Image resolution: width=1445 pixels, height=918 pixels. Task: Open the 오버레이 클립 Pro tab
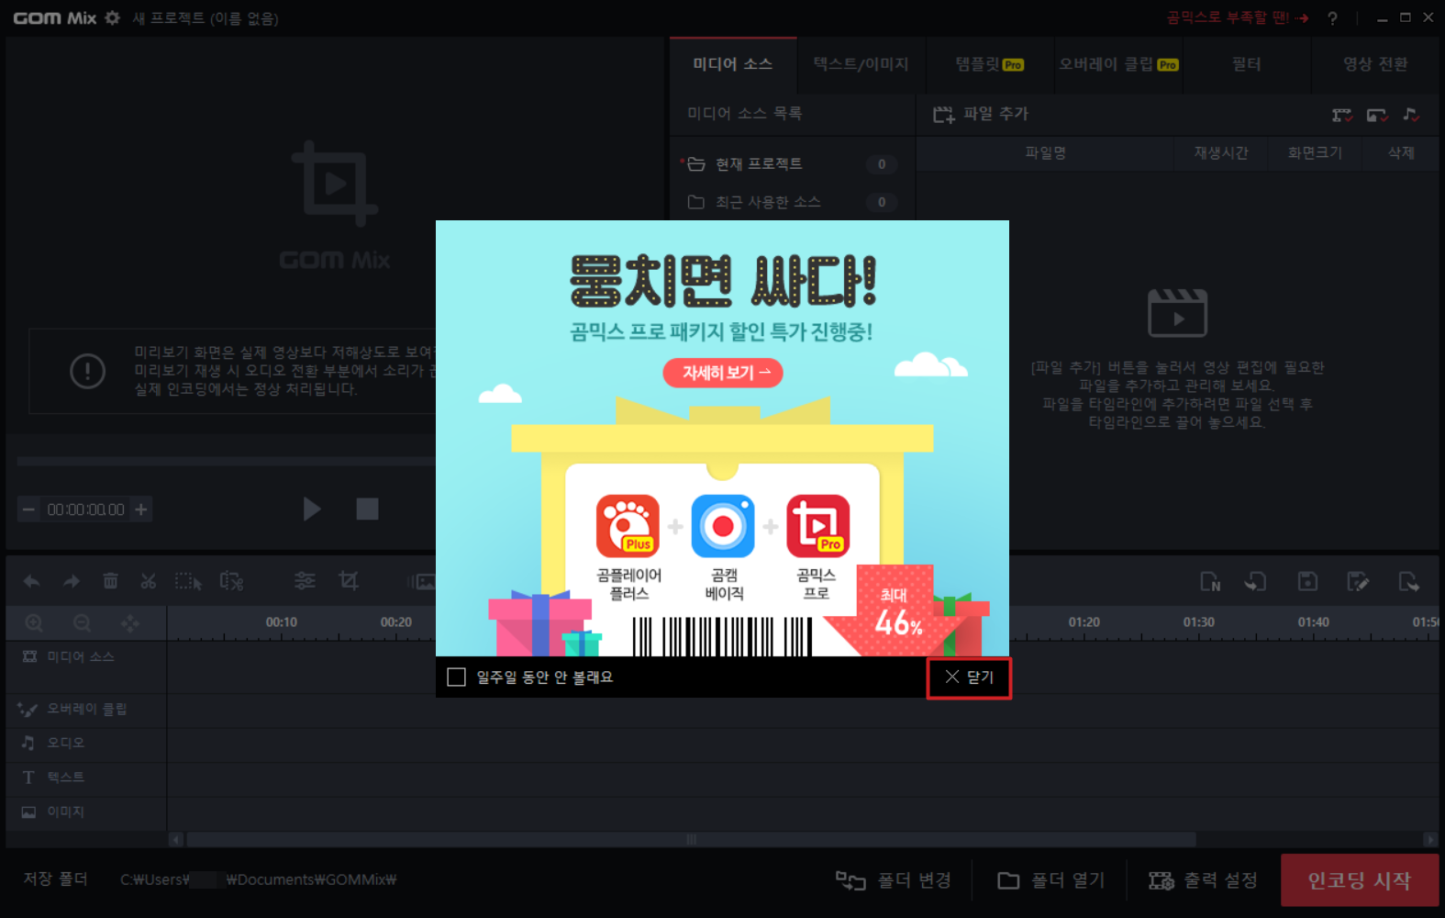(x=1118, y=64)
